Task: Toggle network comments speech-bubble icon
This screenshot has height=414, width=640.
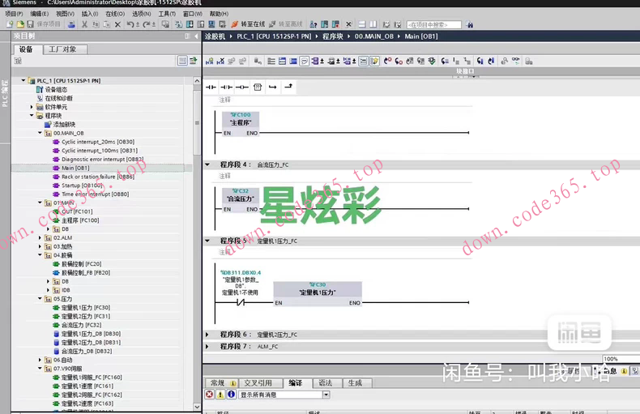Action: (x=304, y=62)
